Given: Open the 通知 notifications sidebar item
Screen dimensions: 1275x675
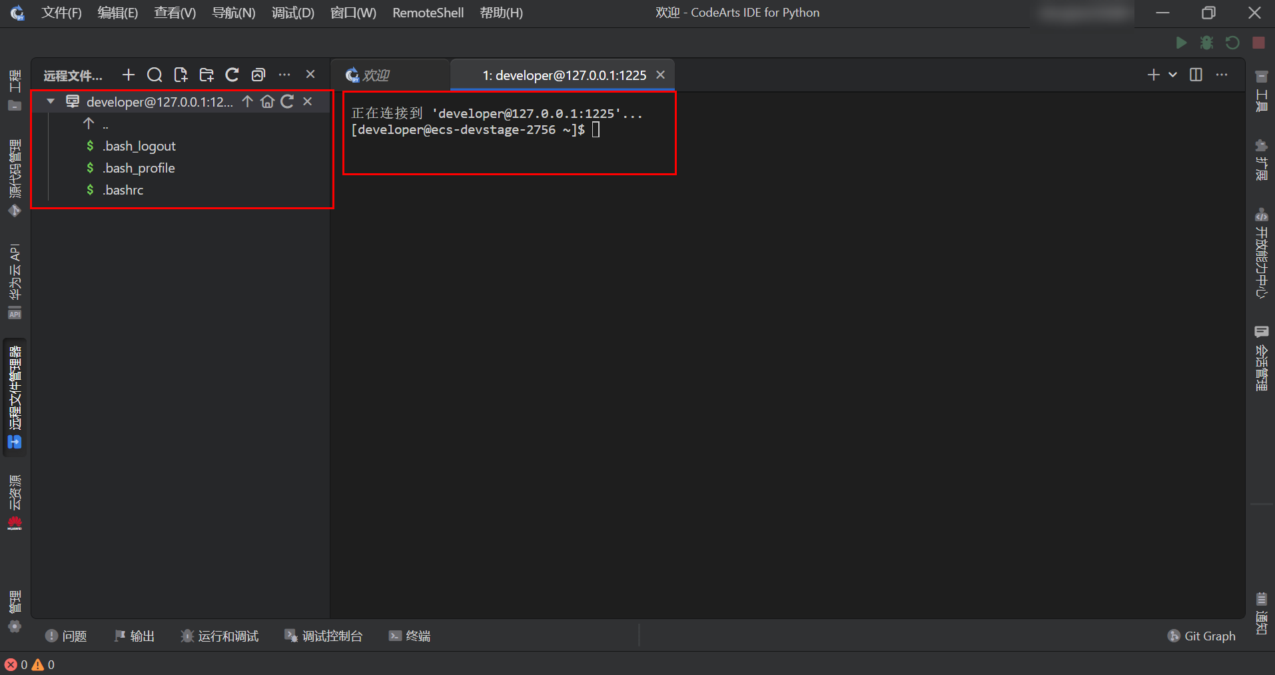Looking at the screenshot, I should pos(1261,613).
